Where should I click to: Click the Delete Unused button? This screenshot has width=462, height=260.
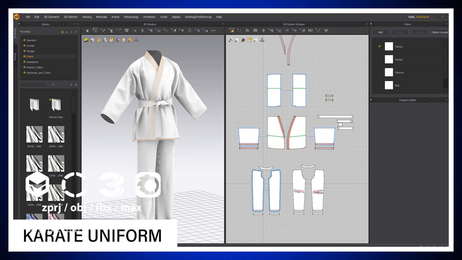click(439, 32)
